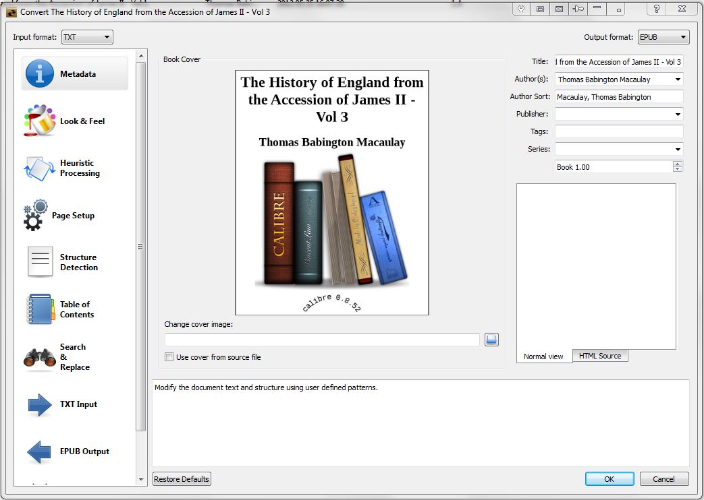Click the Restore Defaults button
This screenshot has height=500, width=704.
(182, 479)
